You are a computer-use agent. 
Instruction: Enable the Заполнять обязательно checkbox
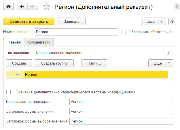pos(124,32)
